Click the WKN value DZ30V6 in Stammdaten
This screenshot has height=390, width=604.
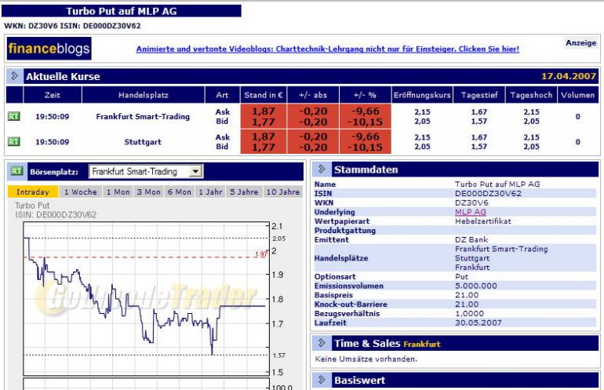[471, 202]
